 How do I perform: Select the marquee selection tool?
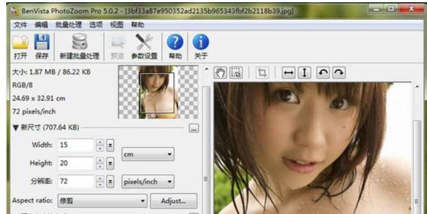pyautogui.click(x=236, y=73)
